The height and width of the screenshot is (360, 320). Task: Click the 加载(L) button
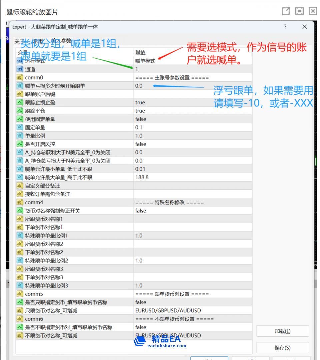(282, 331)
